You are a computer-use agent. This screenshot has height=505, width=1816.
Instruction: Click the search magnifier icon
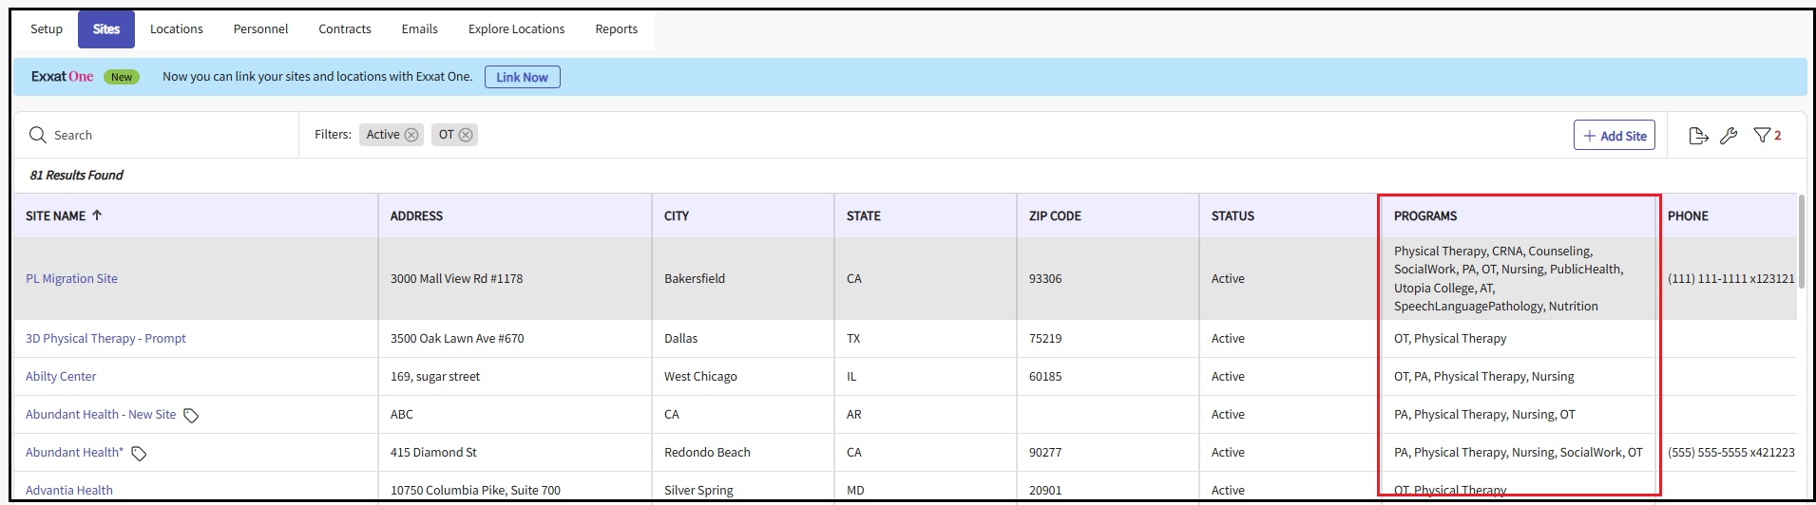38,135
